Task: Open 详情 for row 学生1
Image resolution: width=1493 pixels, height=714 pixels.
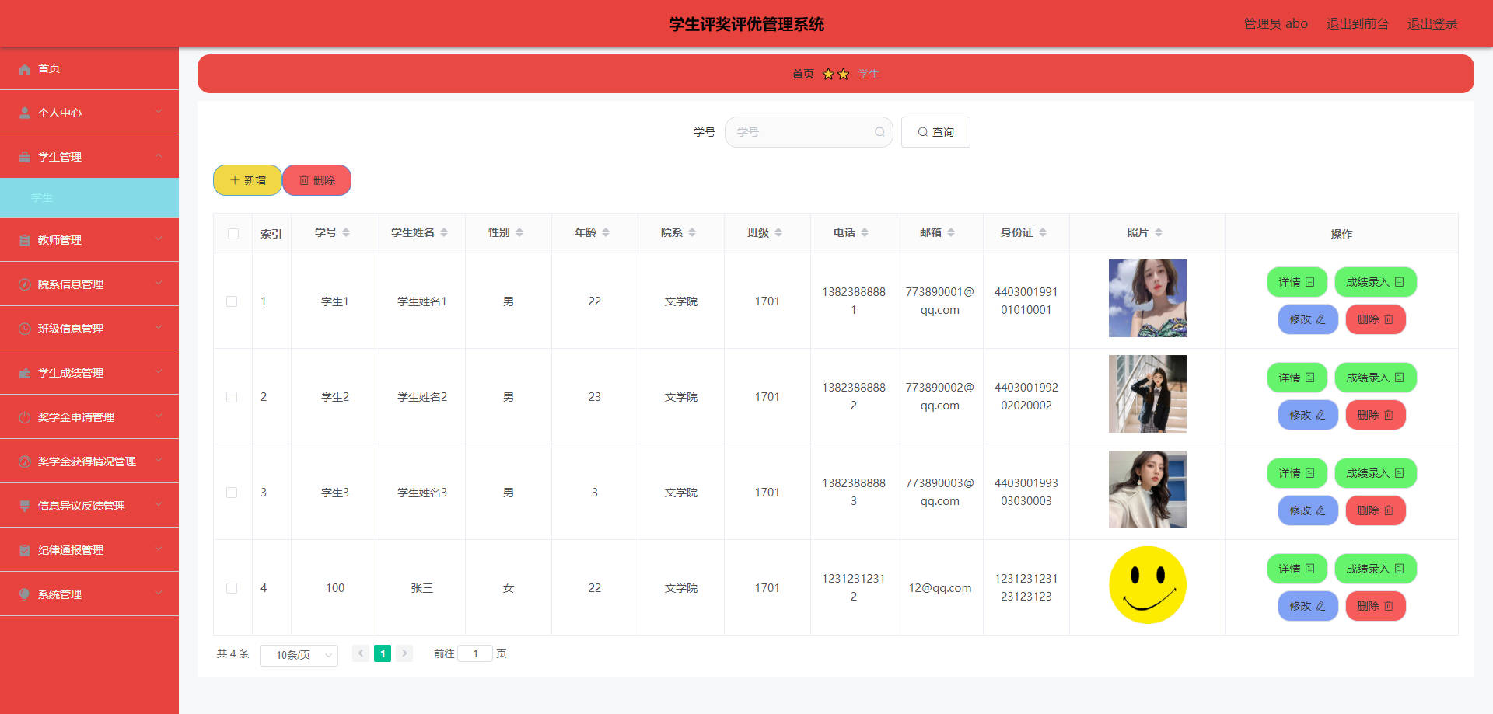Action: pyautogui.click(x=1297, y=282)
